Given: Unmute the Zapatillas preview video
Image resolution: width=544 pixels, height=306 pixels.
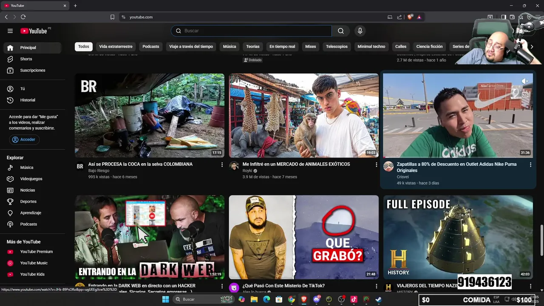Looking at the screenshot, I should [x=525, y=81].
